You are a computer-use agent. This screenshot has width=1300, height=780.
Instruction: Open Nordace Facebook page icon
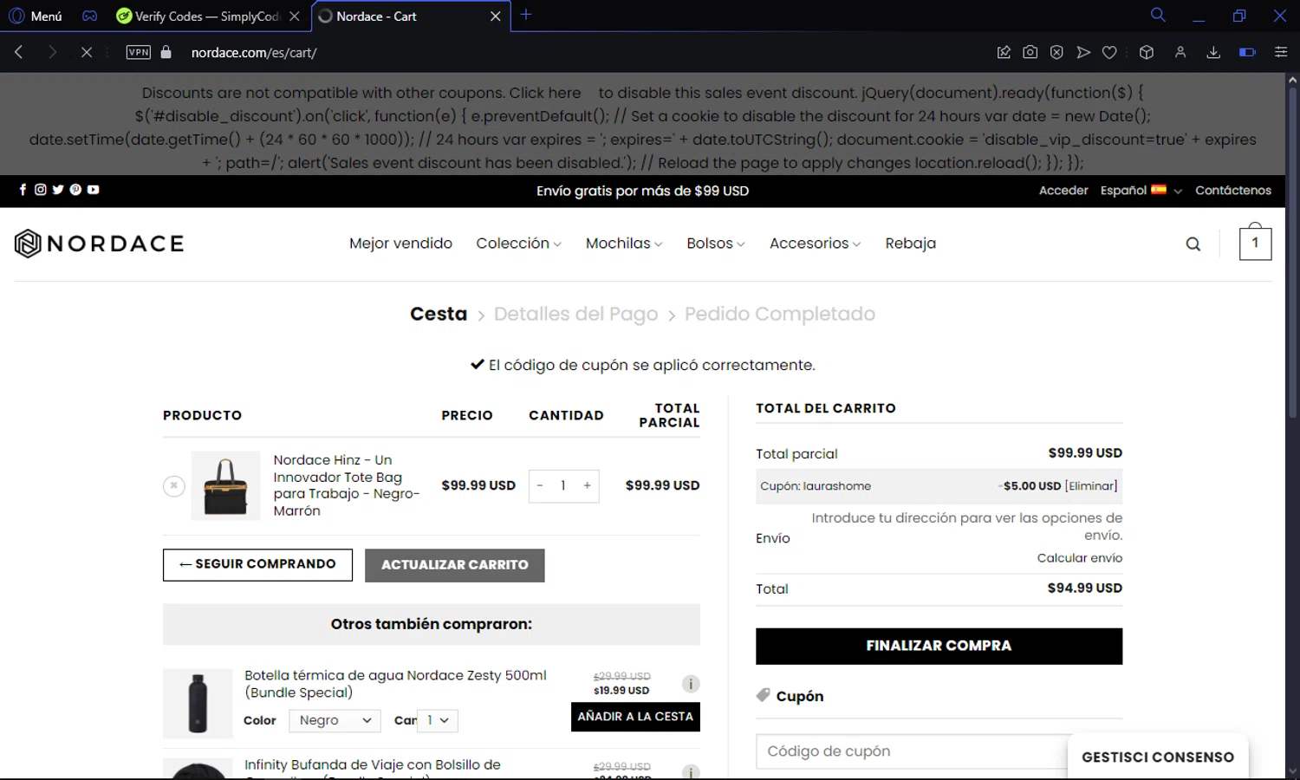coord(23,190)
